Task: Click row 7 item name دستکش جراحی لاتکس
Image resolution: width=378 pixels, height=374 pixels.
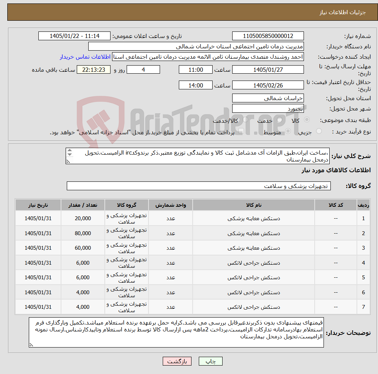Action: coord(254,307)
